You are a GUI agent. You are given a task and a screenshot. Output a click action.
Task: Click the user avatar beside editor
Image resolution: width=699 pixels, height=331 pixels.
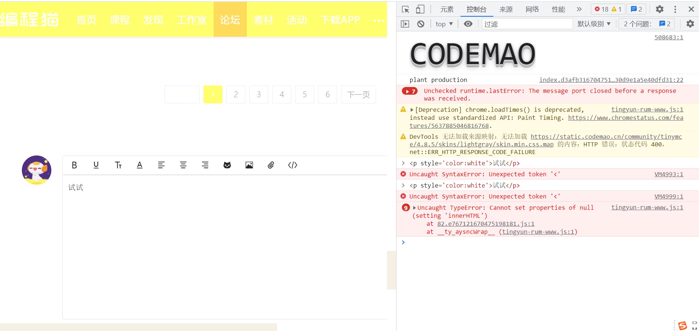click(x=36, y=170)
